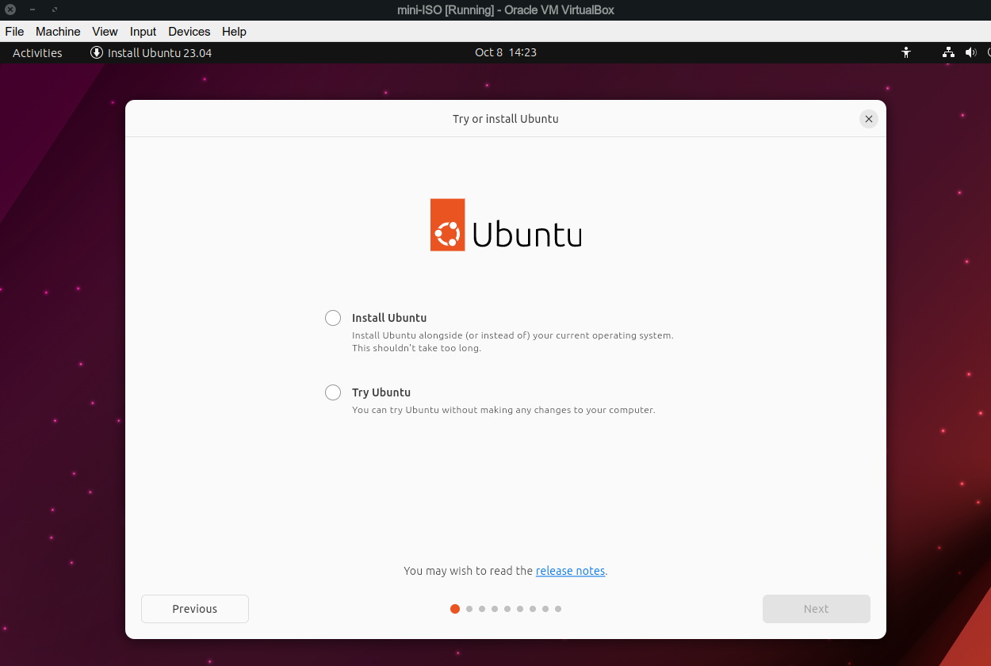Image resolution: width=991 pixels, height=666 pixels.
Task: Select the Try Ubuntu radio button
Action: pyautogui.click(x=332, y=392)
